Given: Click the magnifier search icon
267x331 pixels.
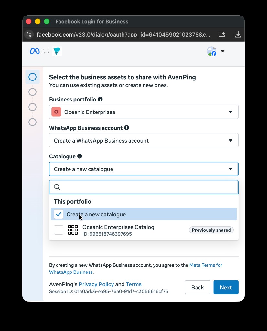Looking at the screenshot, I should coord(57,187).
